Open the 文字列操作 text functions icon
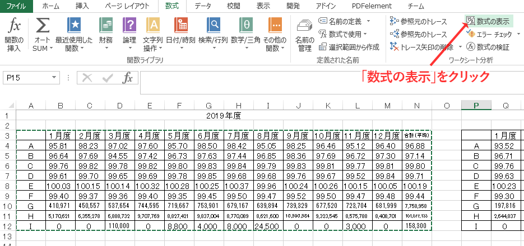Viewport: 524px width, 246px height. [153, 25]
